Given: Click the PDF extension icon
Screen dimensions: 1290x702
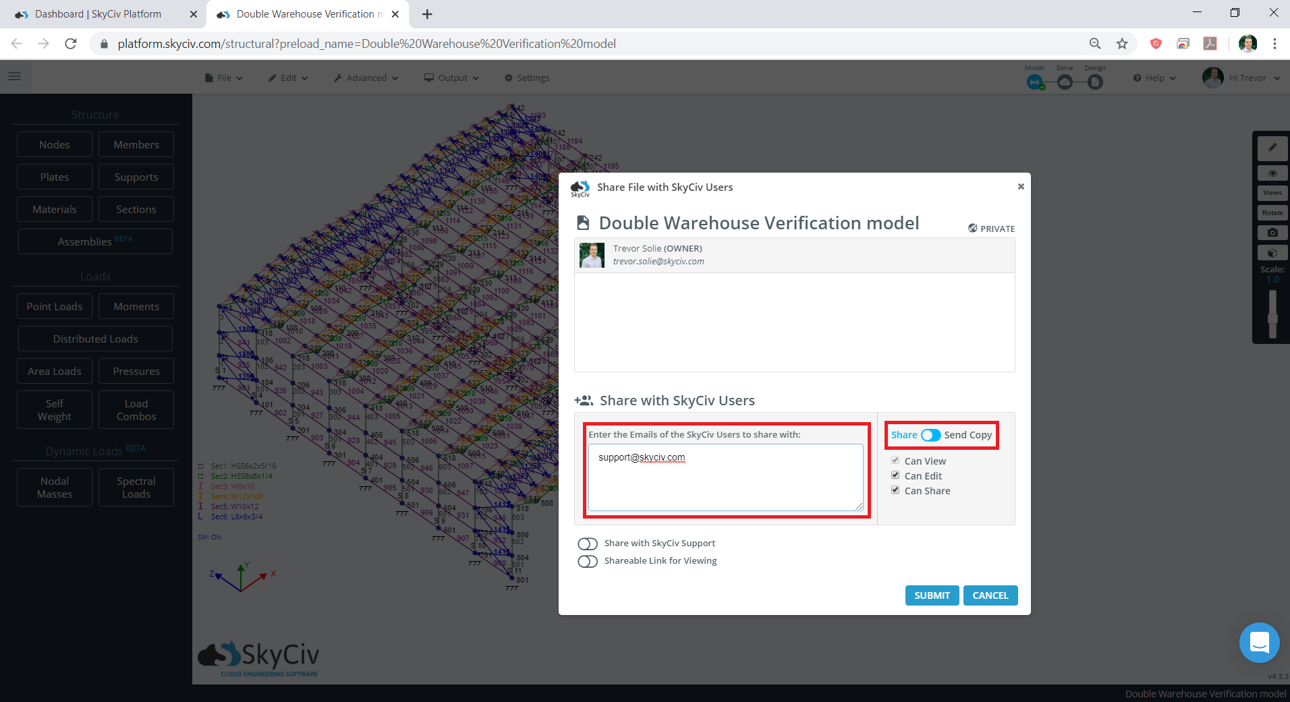Looking at the screenshot, I should coord(1210,44).
